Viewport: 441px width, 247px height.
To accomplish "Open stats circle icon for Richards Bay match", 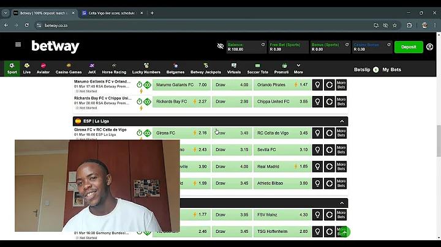I will [x=330, y=101].
